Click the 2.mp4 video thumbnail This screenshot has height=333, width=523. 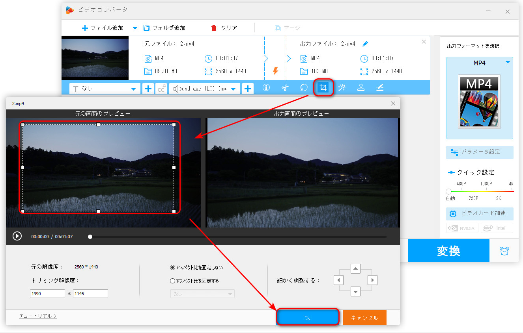tap(95, 58)
